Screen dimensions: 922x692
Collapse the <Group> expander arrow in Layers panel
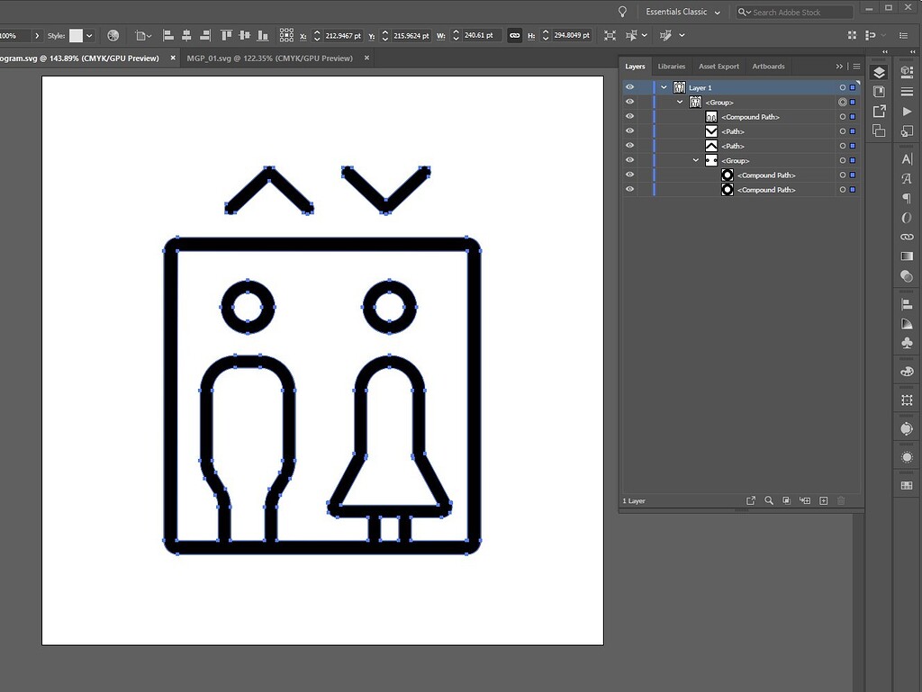(x=679, y=102)
